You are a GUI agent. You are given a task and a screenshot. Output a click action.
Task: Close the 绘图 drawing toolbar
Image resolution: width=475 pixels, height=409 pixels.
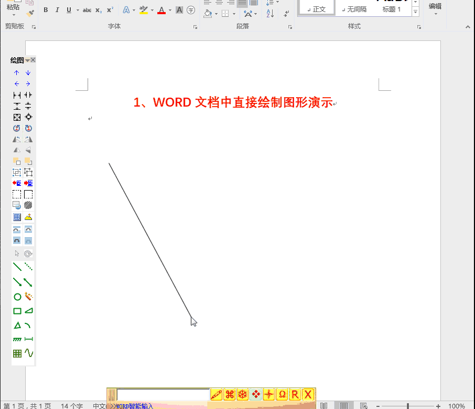point(33,60)
